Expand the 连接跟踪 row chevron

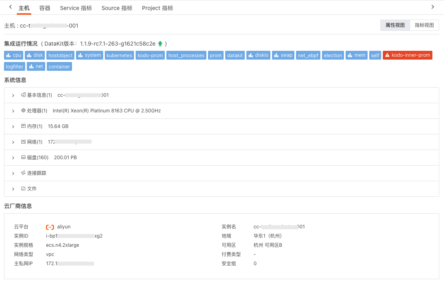coord(13,173)
